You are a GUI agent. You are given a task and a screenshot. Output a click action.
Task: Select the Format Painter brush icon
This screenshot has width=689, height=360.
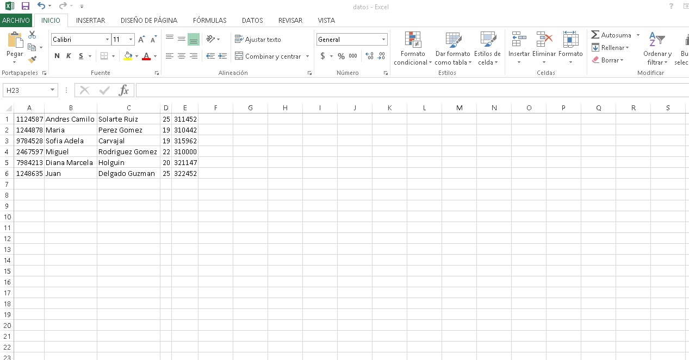click(32, 59)
